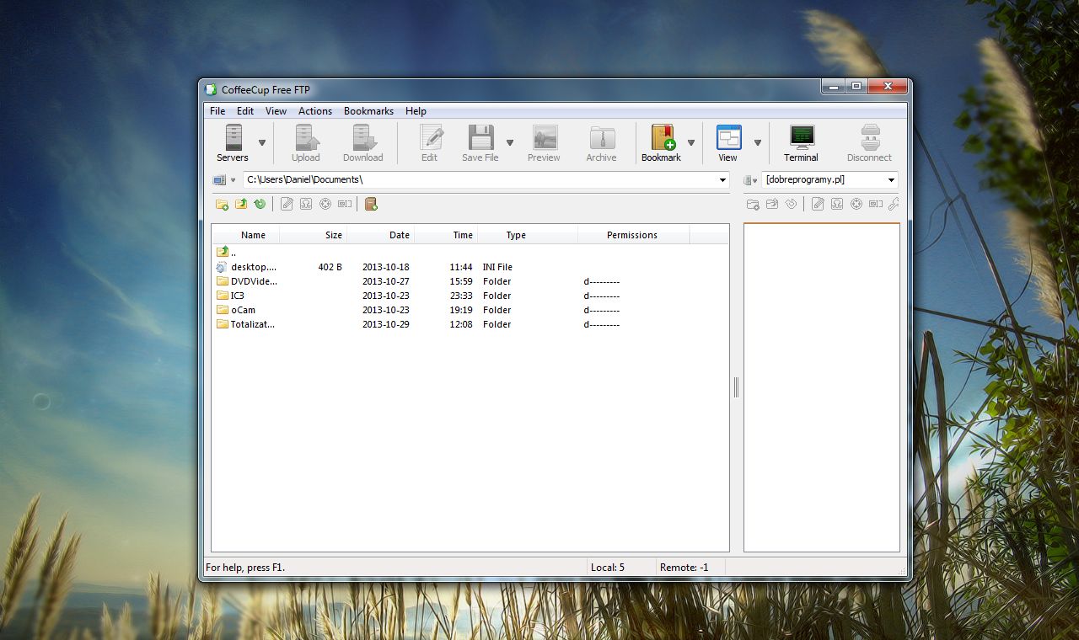
Task: Sort local files by the Name column
Action: click(x=245, y=235)
